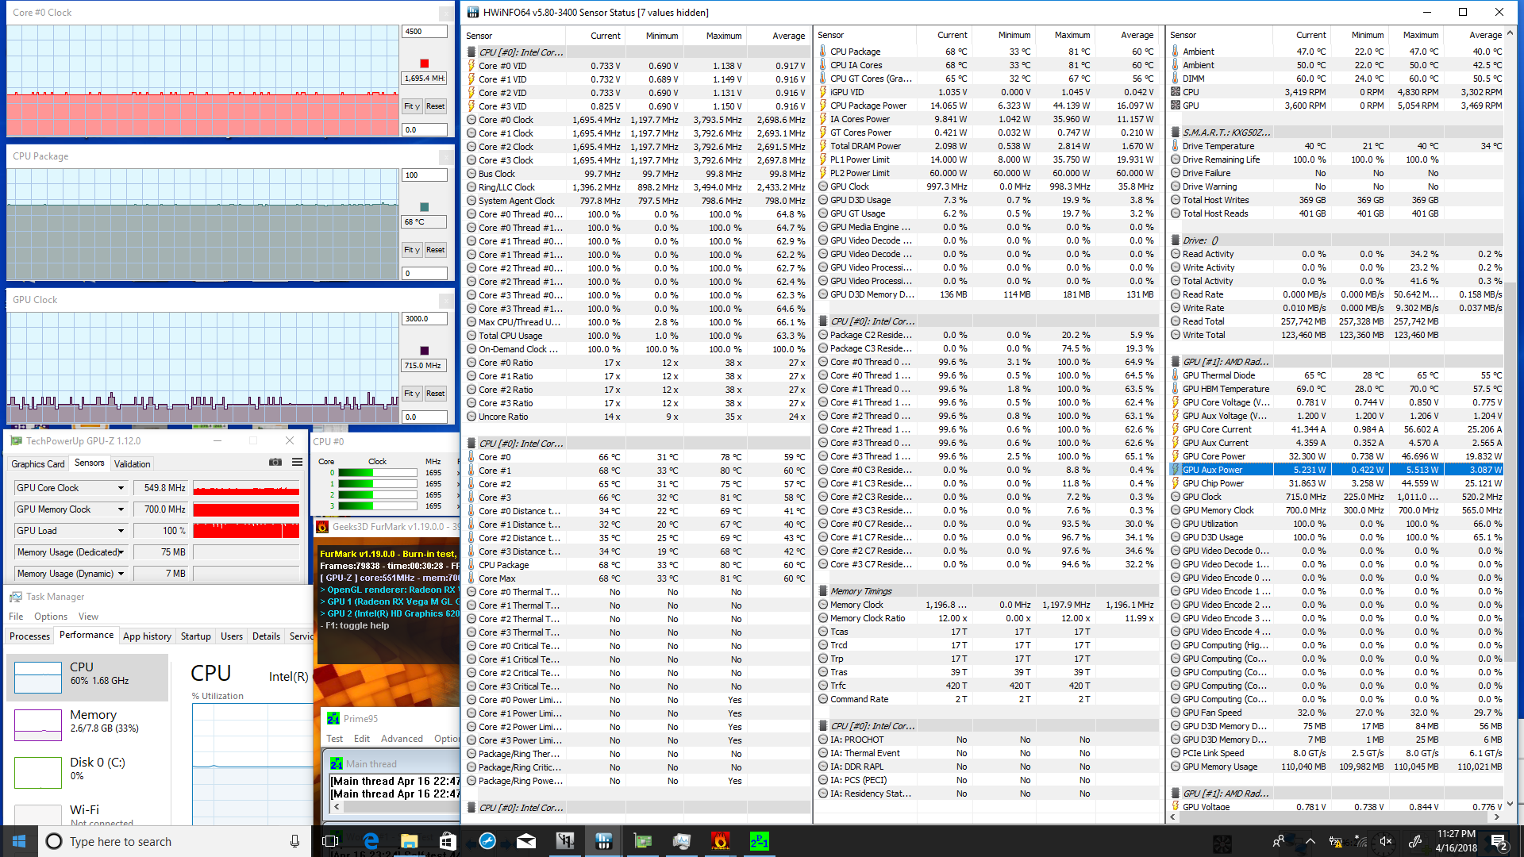Click the muted volume tray icon

click(x=1386, y=841)
